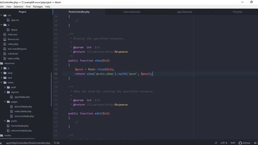This screenshot has width=258, height=145.
Task: Expand the sass folder
Action: [2, 78]
